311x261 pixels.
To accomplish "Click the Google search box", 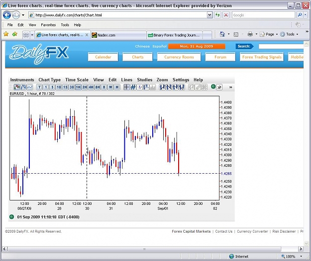I will point(263,15).
